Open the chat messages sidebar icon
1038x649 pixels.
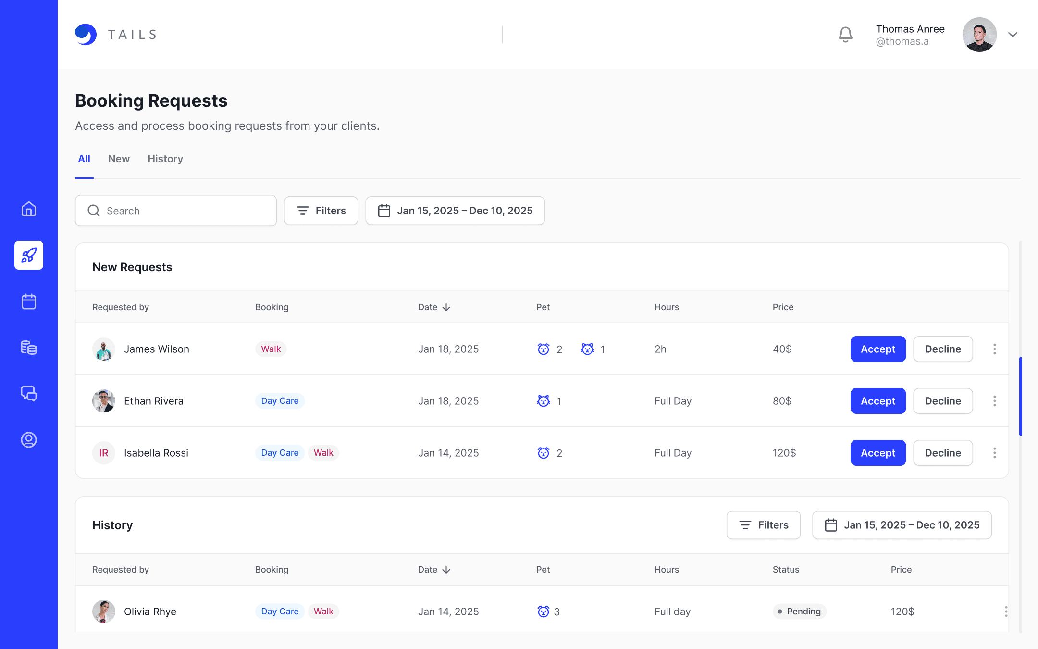[29, 394]
